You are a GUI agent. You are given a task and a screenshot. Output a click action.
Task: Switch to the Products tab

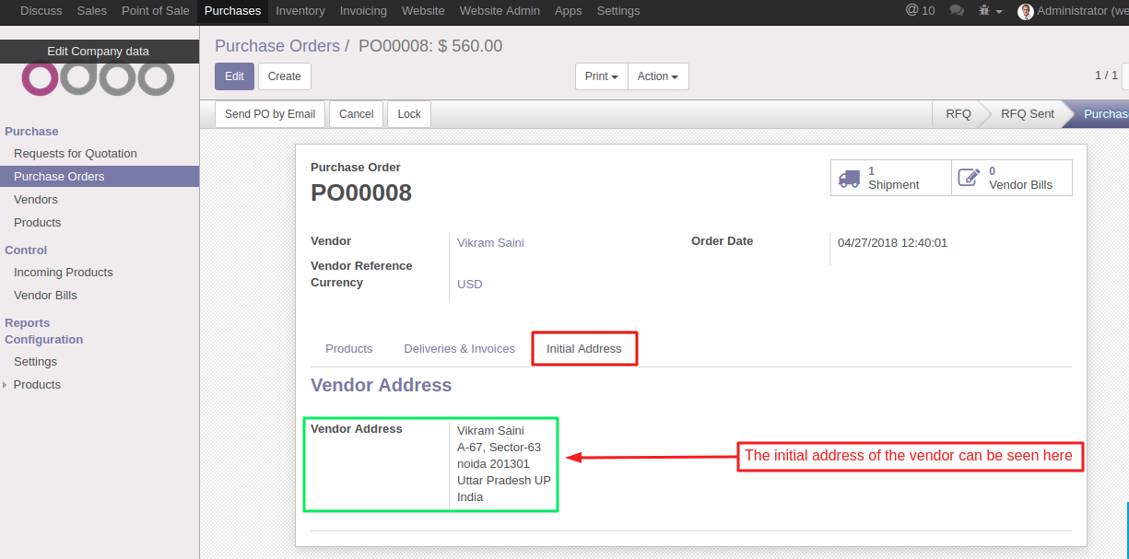(x=349, y=349)
